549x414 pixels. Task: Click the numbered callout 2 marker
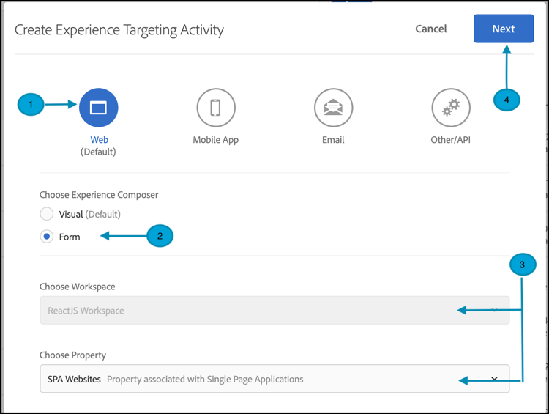click(160, 235)
